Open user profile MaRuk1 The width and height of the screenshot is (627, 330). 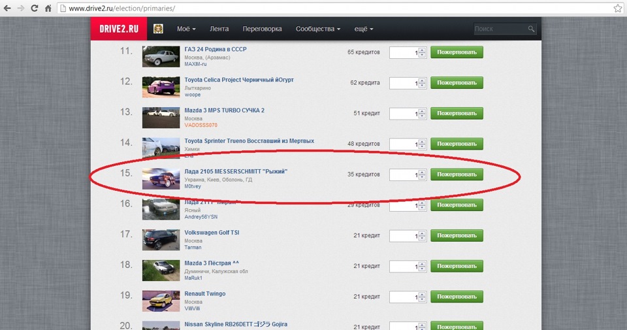click(x=193, y=278)
